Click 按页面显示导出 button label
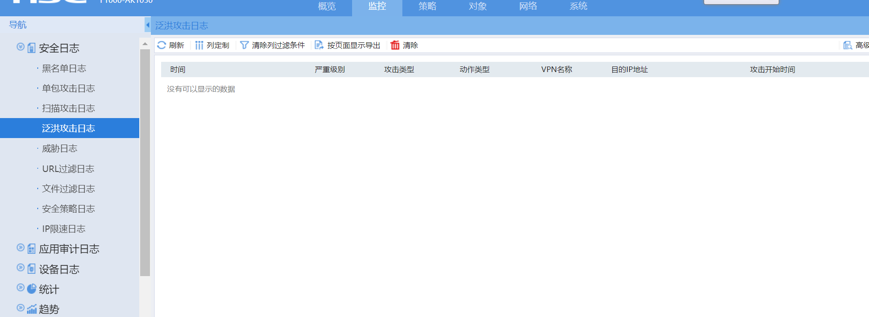 (x=354, y=45)
